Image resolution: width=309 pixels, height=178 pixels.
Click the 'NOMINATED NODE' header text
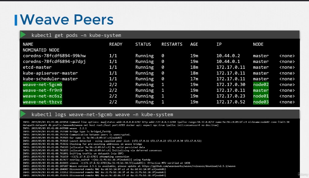[x=41, y=50]
